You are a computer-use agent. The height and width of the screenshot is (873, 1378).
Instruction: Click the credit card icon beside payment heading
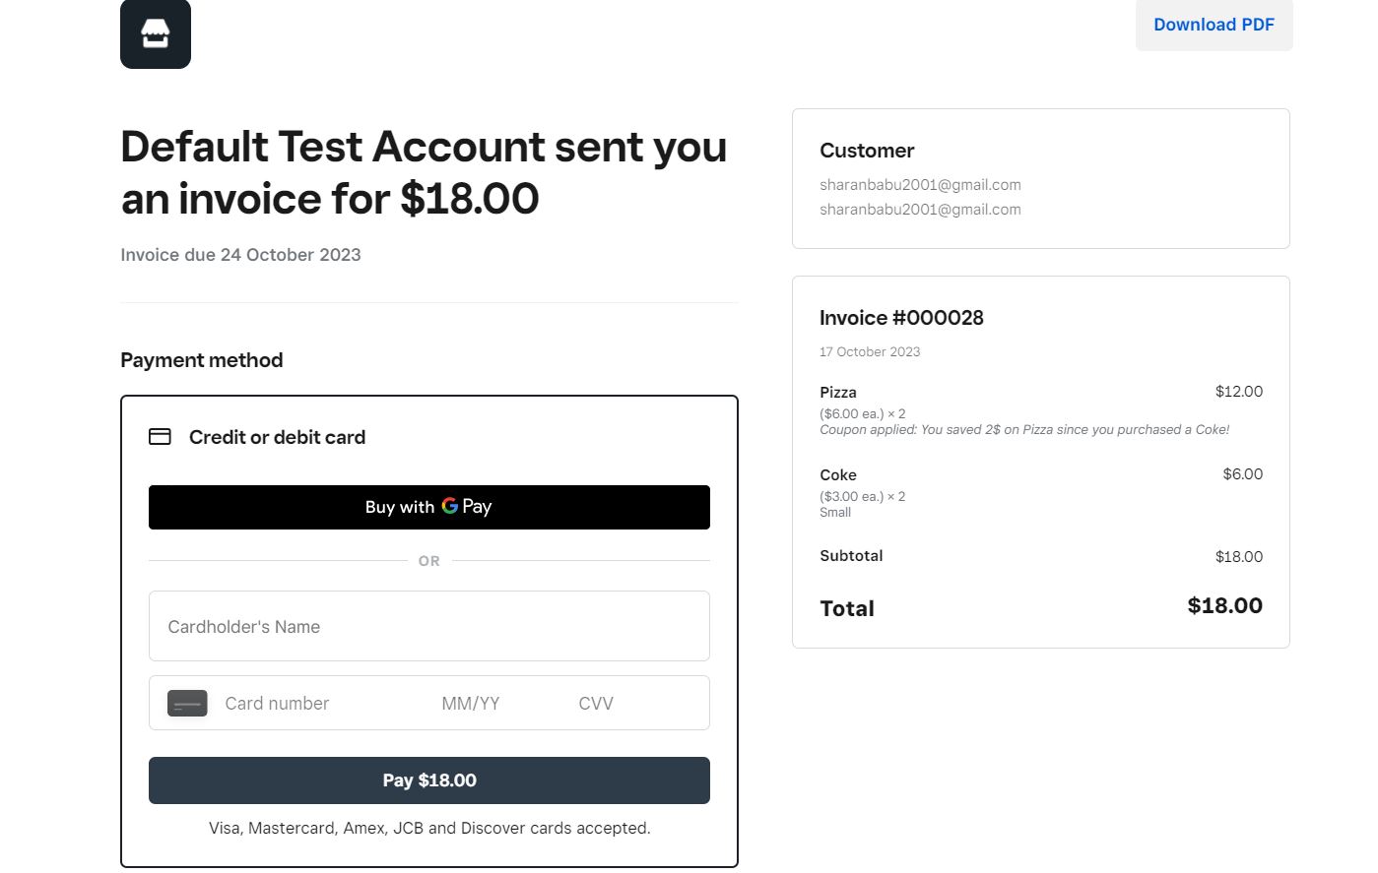(160, 436)
